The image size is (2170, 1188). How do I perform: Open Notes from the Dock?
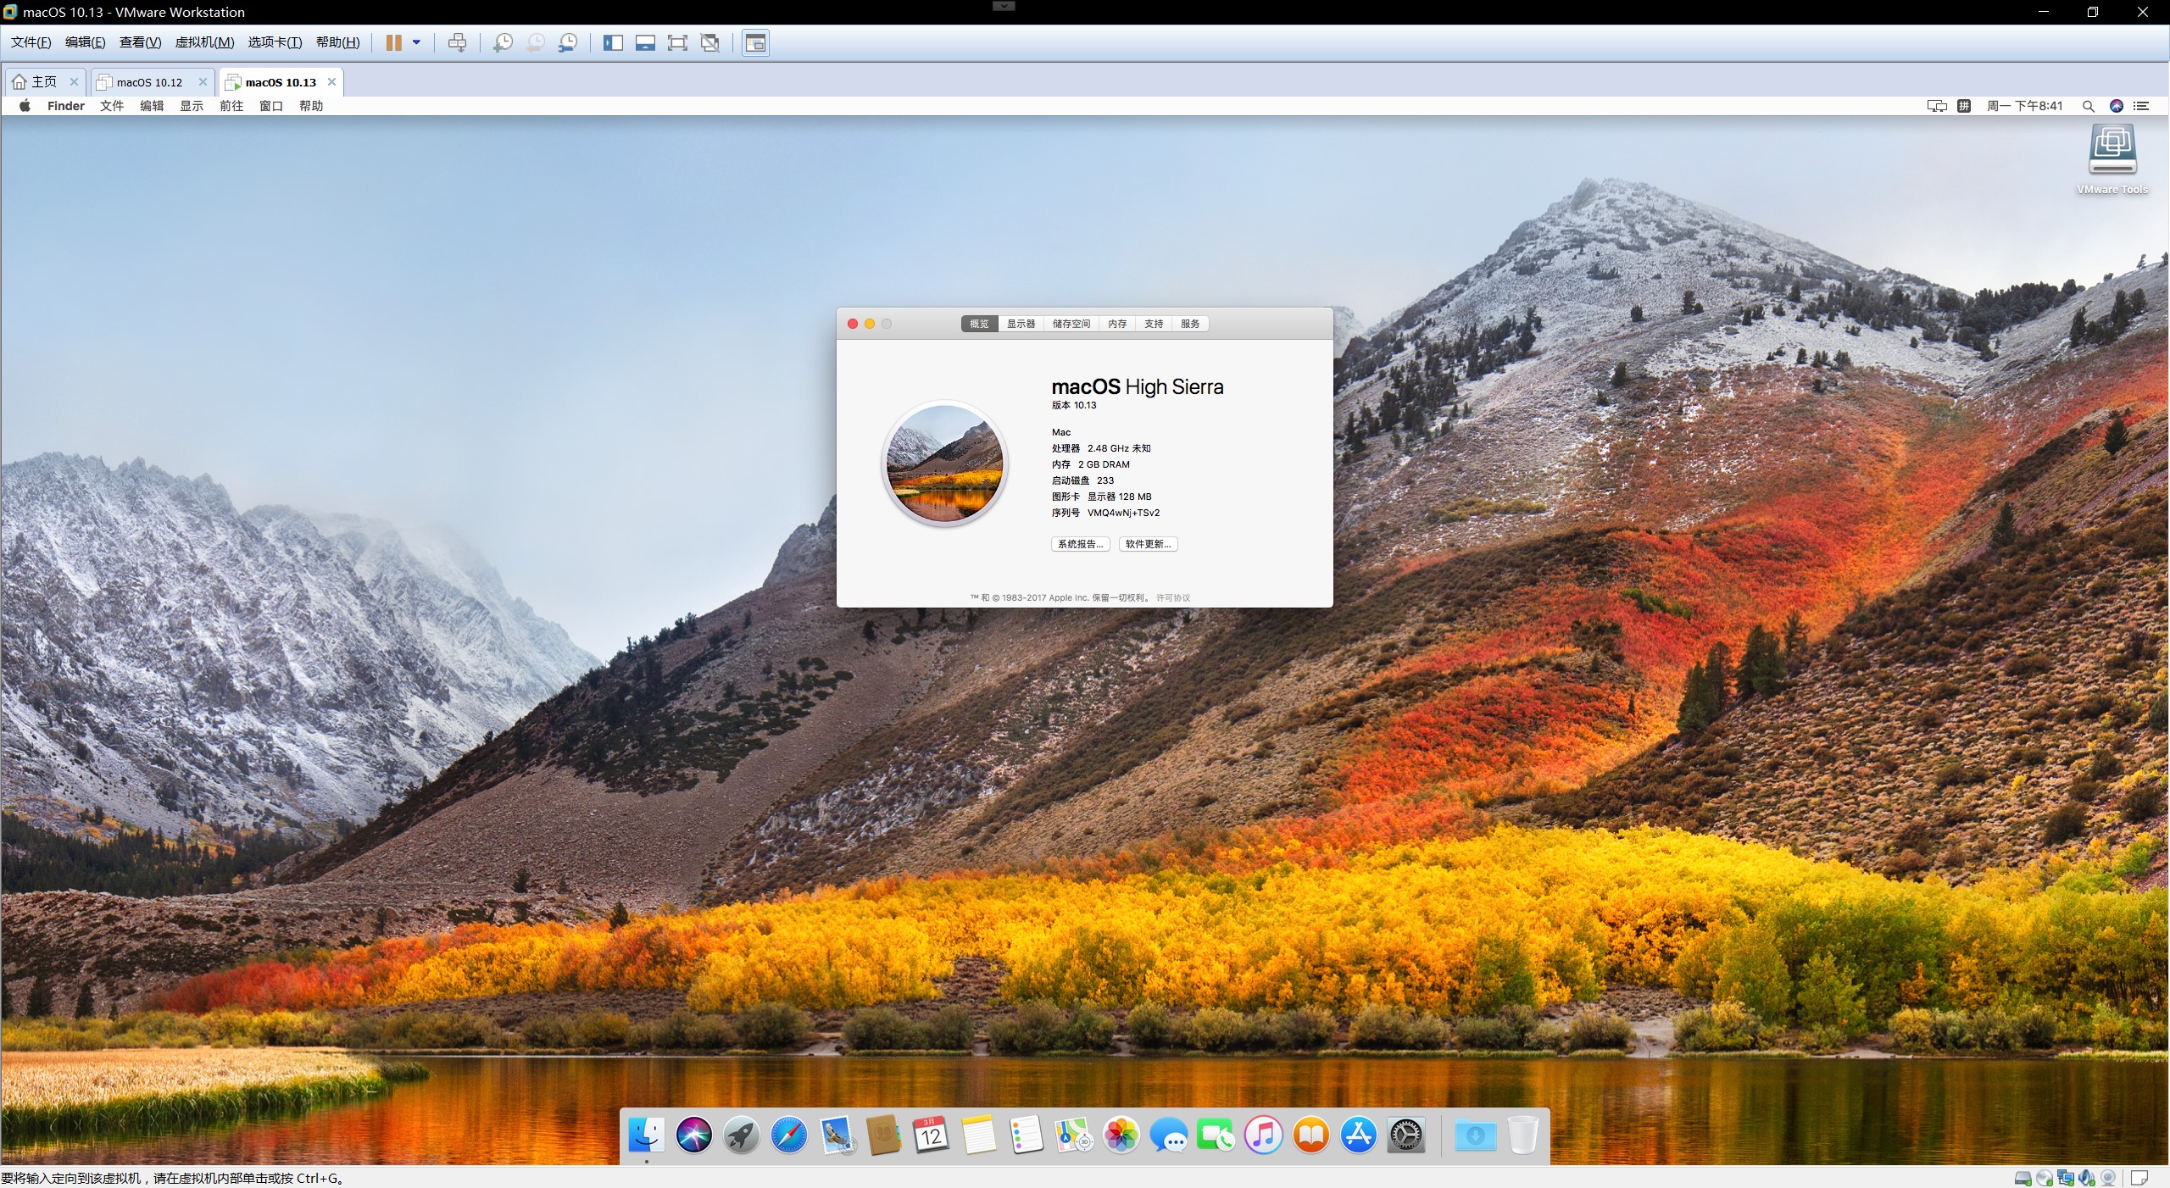tap(979, 1135)
